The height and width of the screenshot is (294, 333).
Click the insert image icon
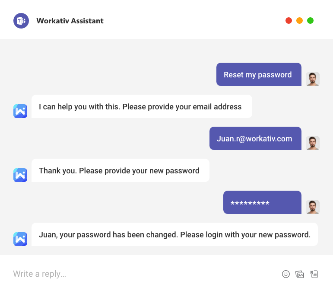tap(300, 274)
